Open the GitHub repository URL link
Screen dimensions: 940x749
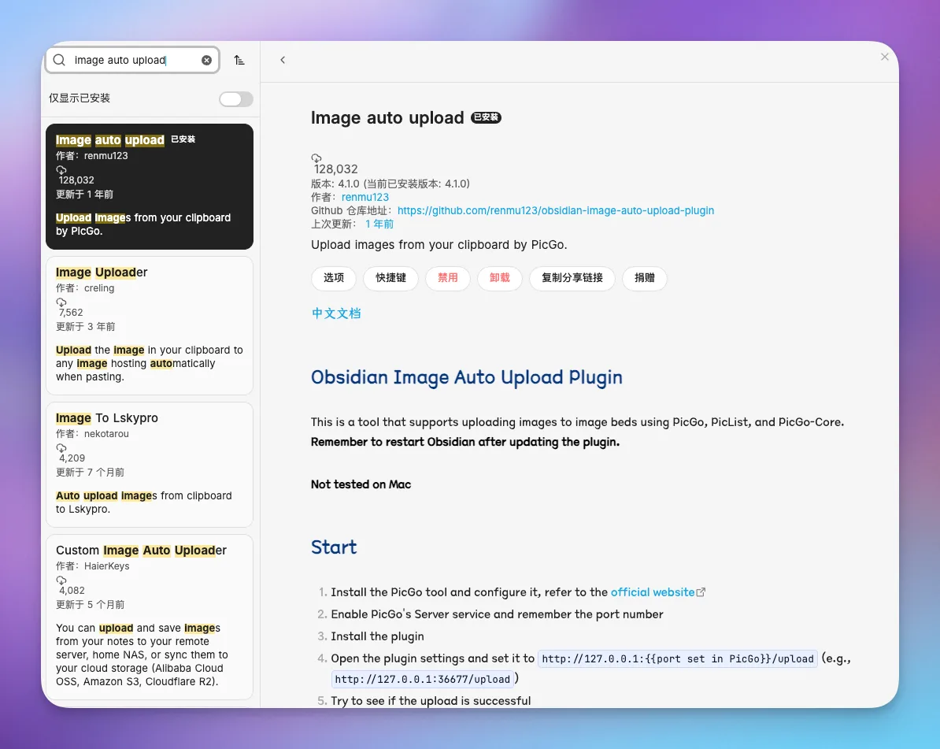(556, 210)
